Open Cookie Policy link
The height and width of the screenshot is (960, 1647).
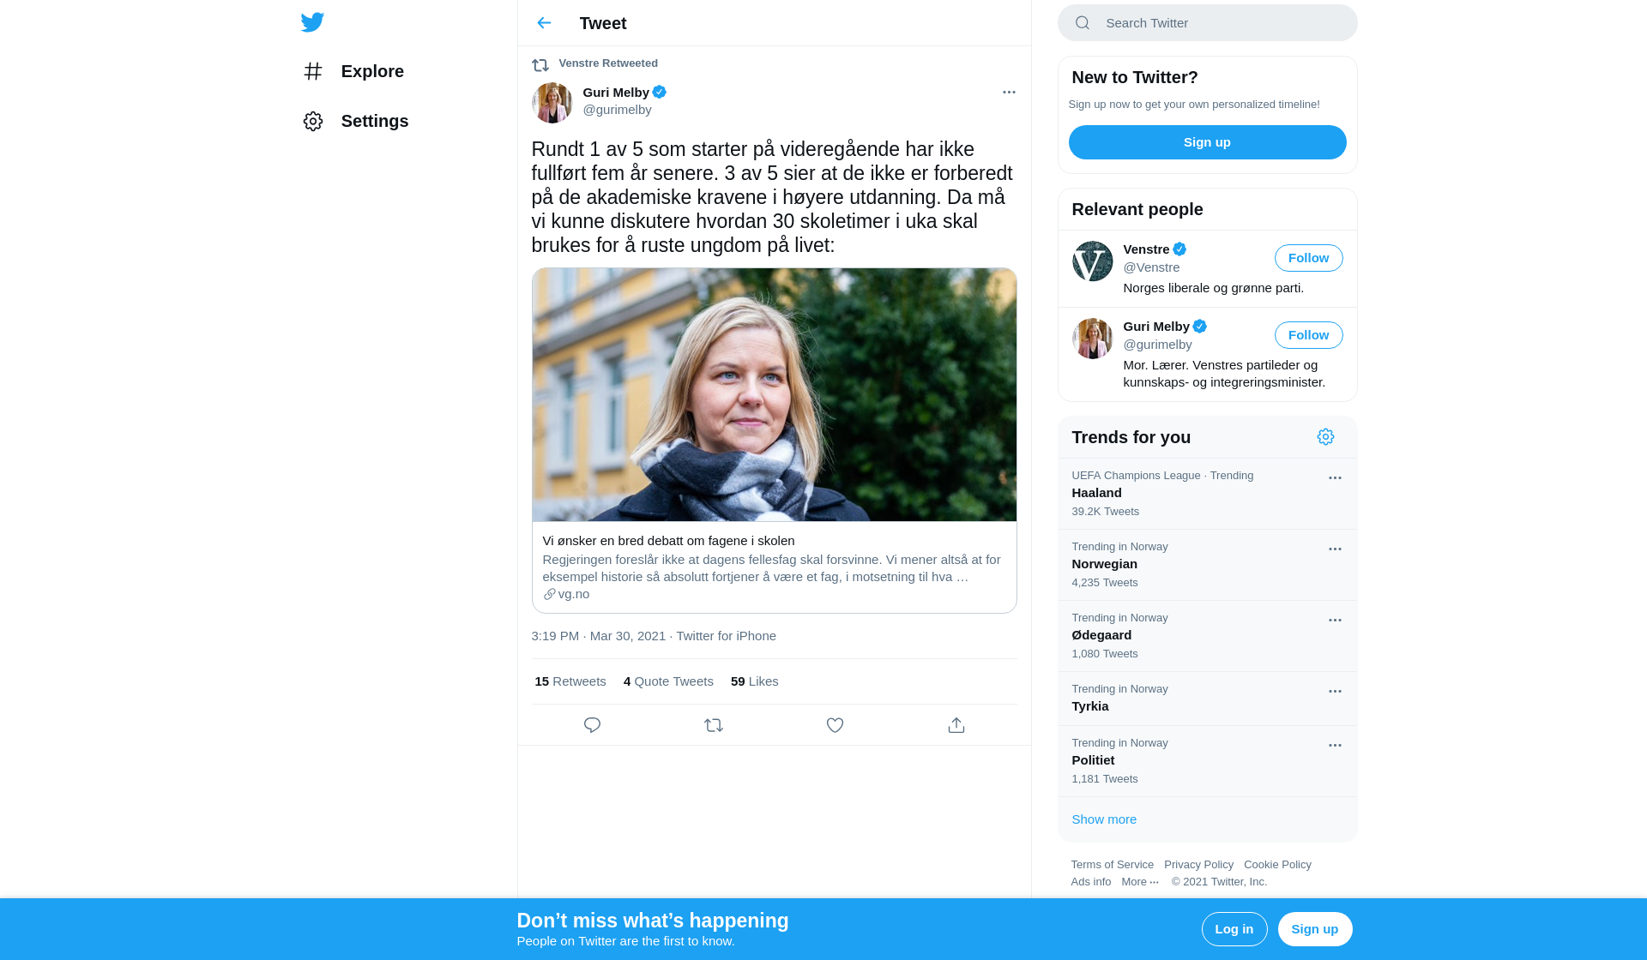pyautogui.click(x=1277, y=865)
